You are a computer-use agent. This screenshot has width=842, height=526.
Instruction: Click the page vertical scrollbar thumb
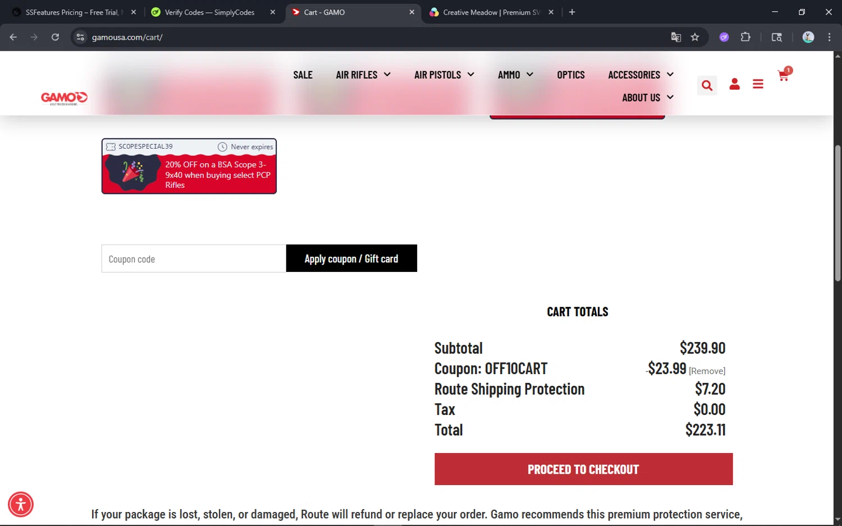point(838,213)
